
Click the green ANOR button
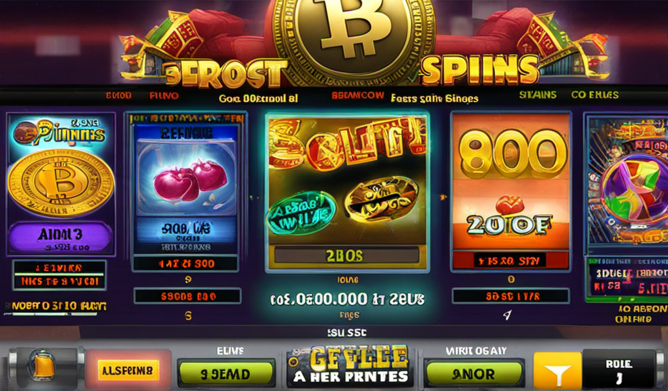474,374
